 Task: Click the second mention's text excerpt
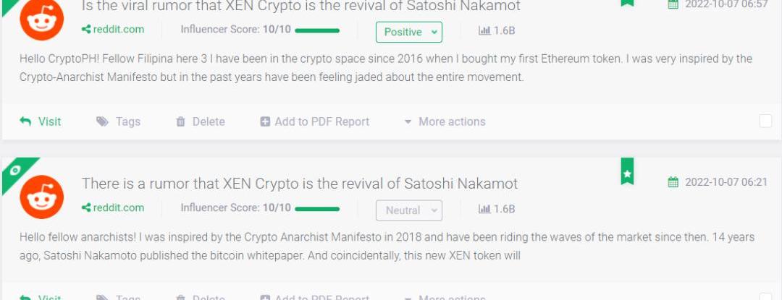387,247
